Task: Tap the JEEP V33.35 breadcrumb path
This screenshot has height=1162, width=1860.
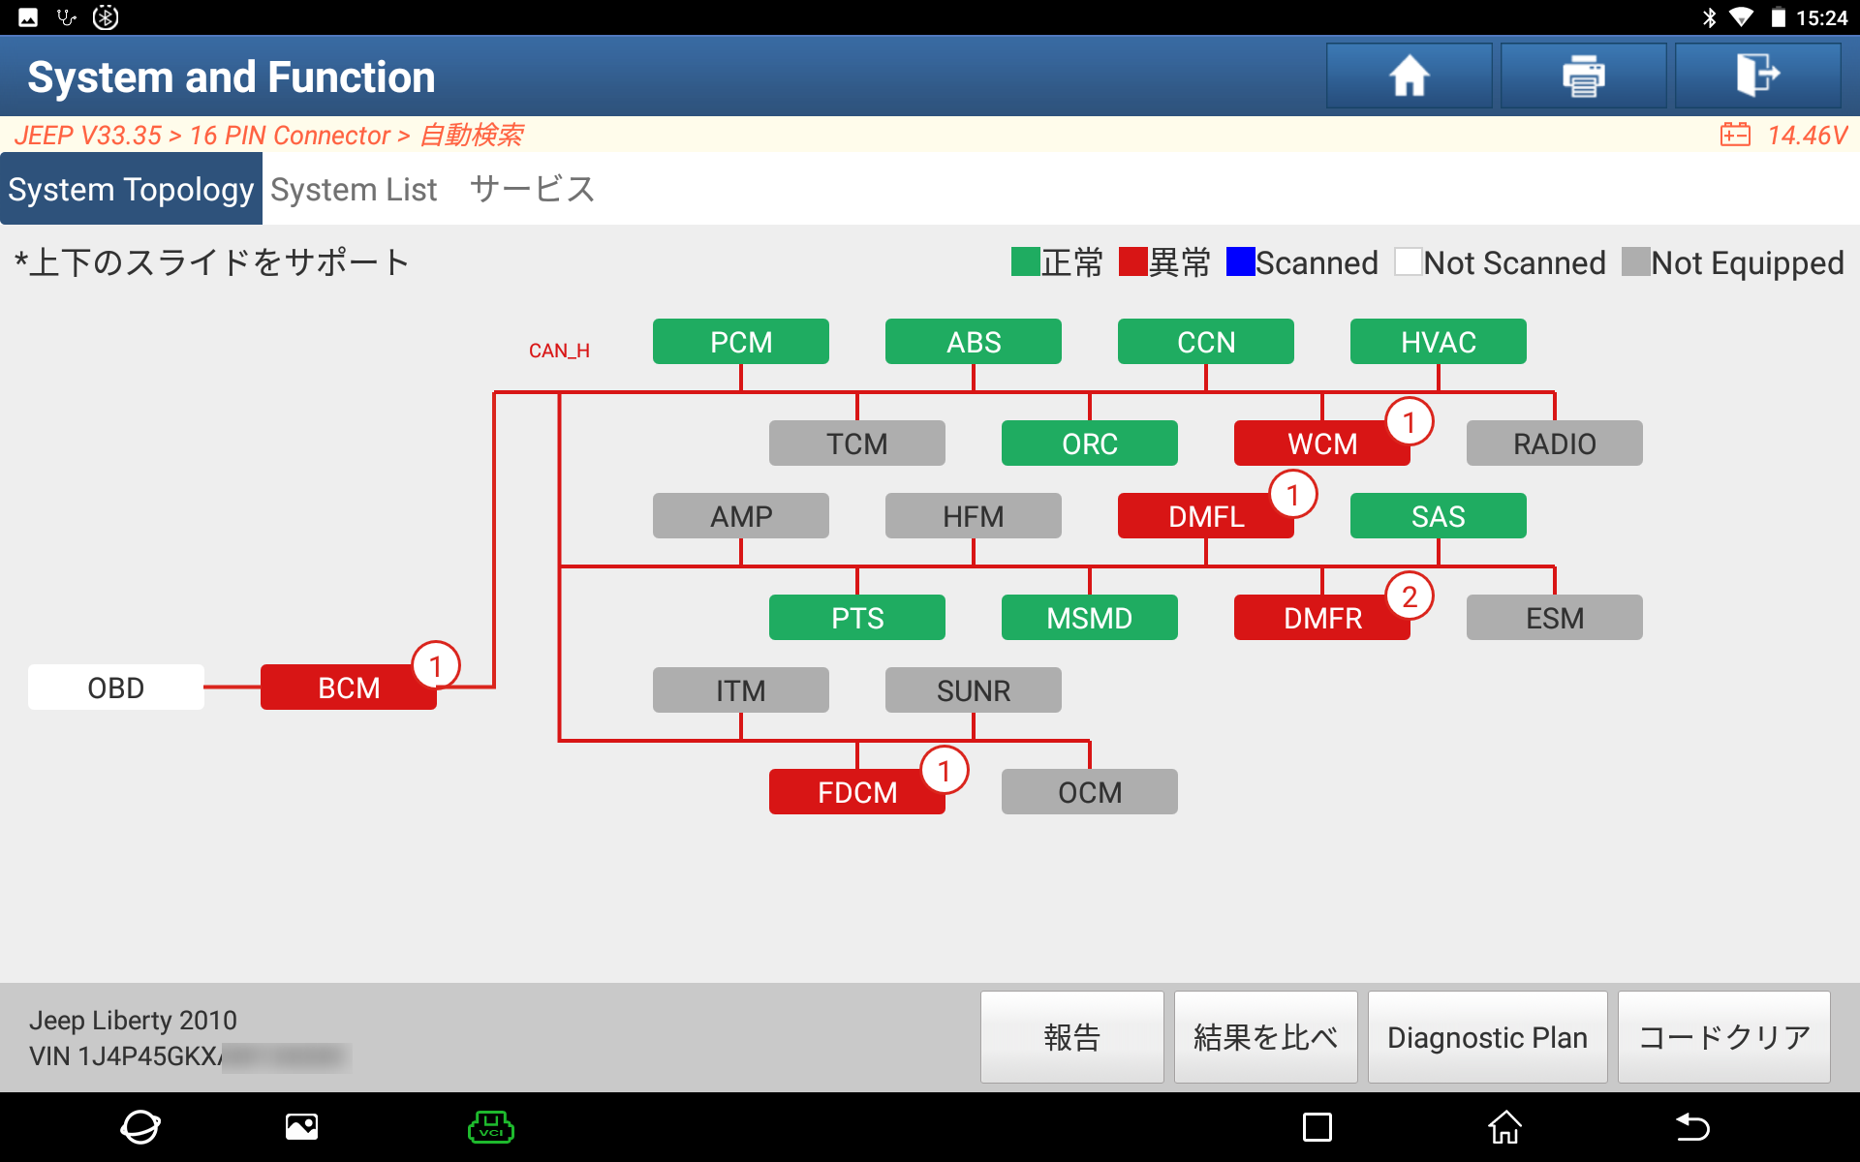Action: [x=268, y=135]
